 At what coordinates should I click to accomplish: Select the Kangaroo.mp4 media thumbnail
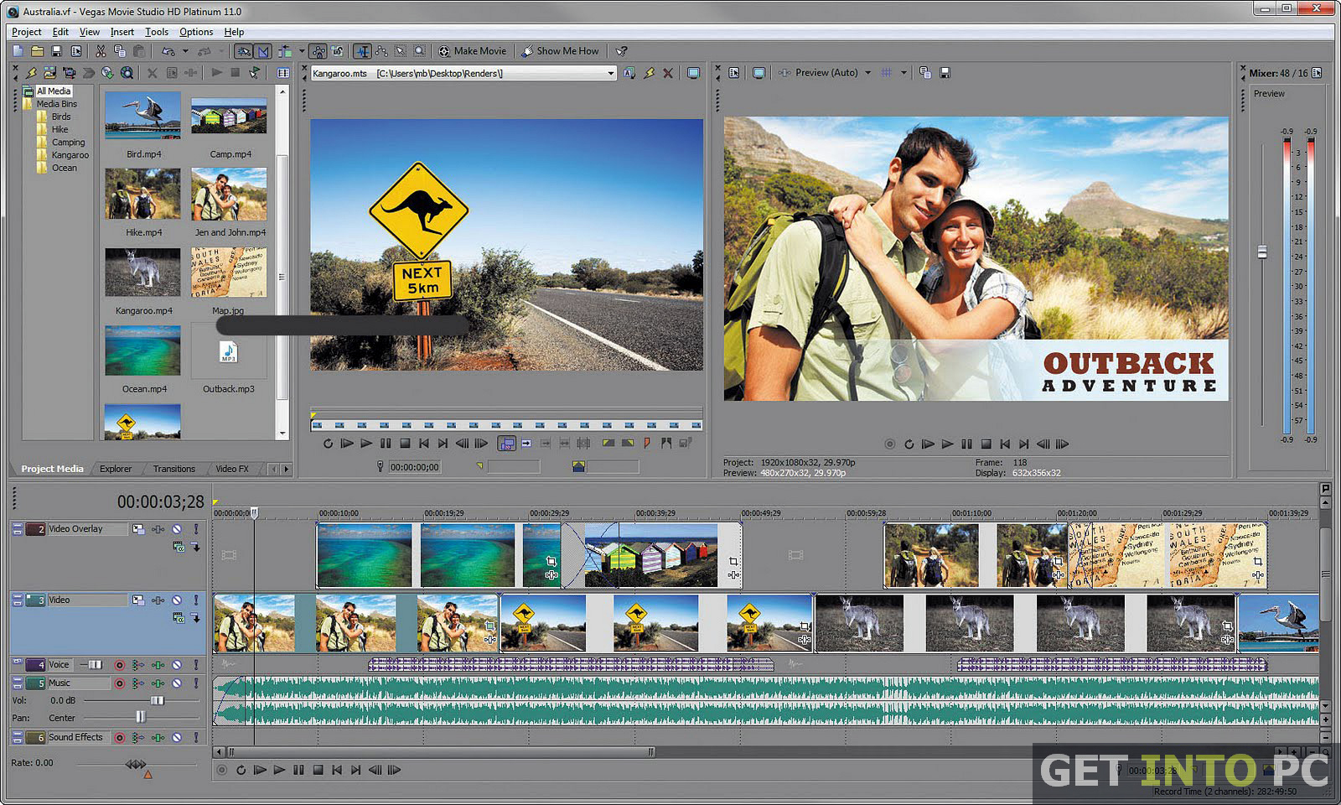143,273
